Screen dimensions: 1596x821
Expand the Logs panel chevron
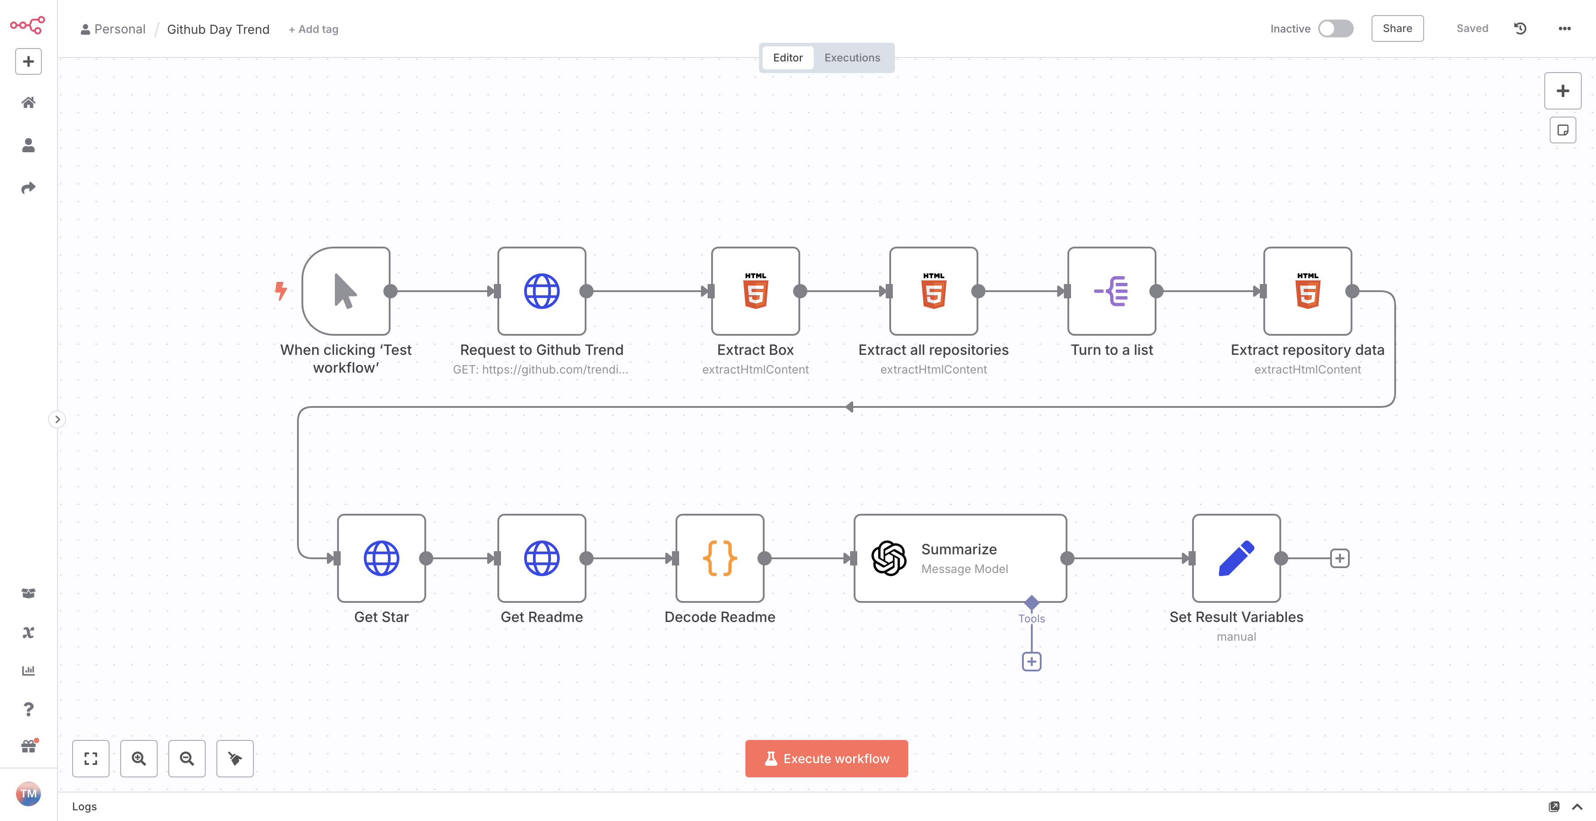click(x=1577, y=807)
